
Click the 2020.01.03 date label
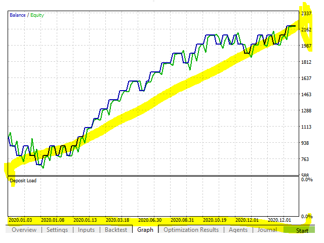pos(20,220)
